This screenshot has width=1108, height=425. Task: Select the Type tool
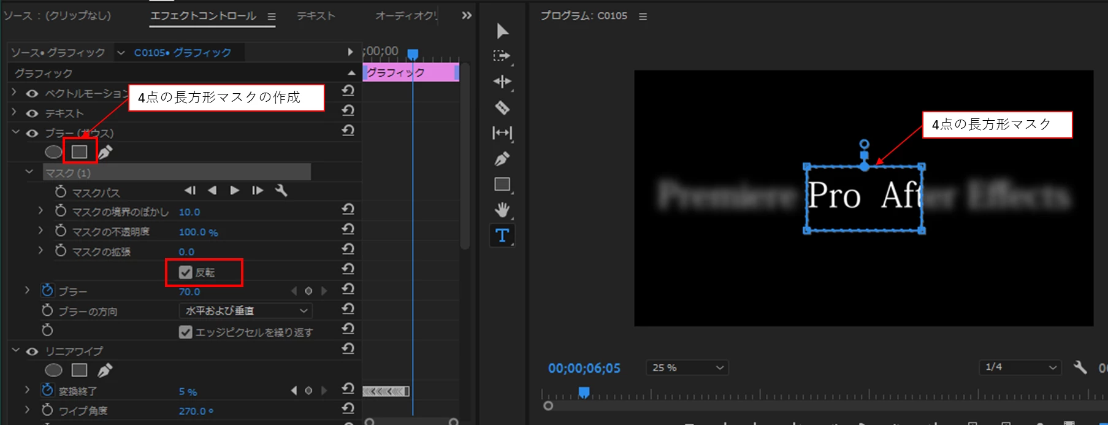[502, 235]
